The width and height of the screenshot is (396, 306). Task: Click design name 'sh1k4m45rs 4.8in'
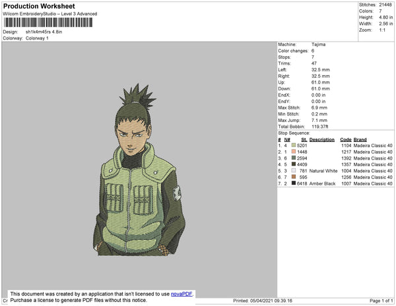(x=44, y=32)
